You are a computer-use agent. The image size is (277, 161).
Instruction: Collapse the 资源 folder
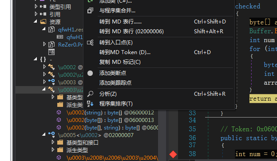(x=36, y=22)
